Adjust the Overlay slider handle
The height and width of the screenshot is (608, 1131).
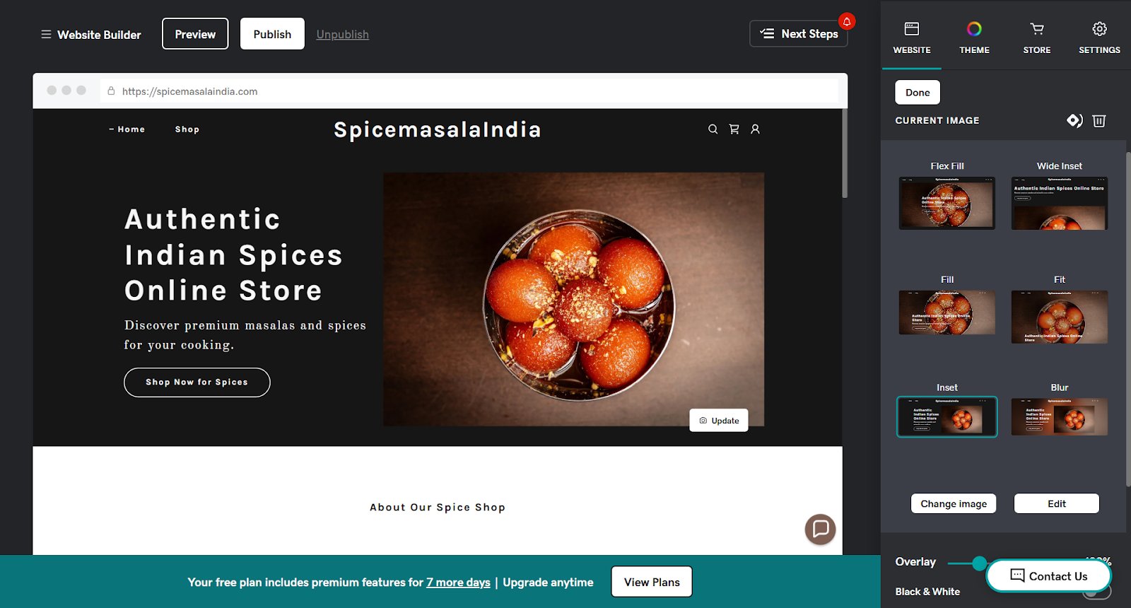[979, 563]
